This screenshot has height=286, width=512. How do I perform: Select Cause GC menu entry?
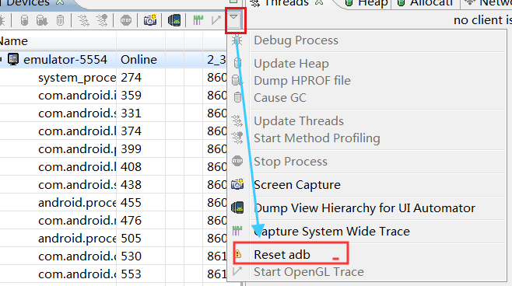(x=366, y=97)
